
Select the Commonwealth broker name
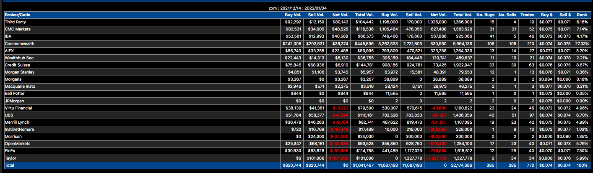pos(19,43)
